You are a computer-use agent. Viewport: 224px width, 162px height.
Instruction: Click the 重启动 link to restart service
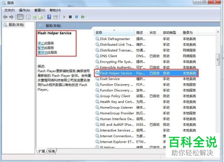point(43,52)
